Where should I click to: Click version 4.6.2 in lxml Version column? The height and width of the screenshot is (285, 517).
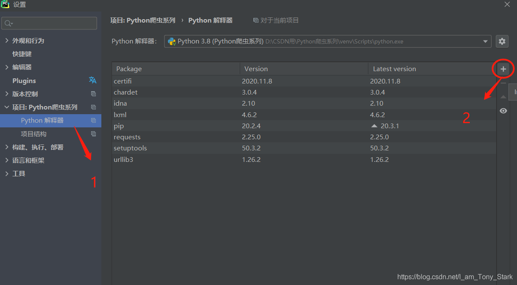pos(250,115)
